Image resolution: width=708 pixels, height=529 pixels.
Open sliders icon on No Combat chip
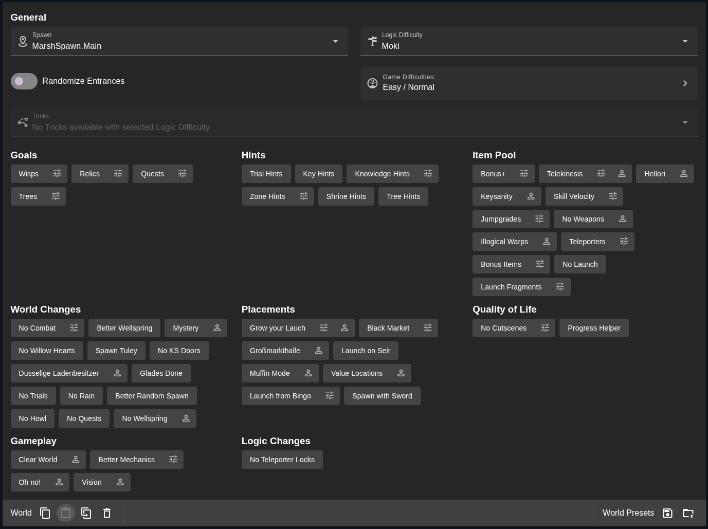[74, 328]
